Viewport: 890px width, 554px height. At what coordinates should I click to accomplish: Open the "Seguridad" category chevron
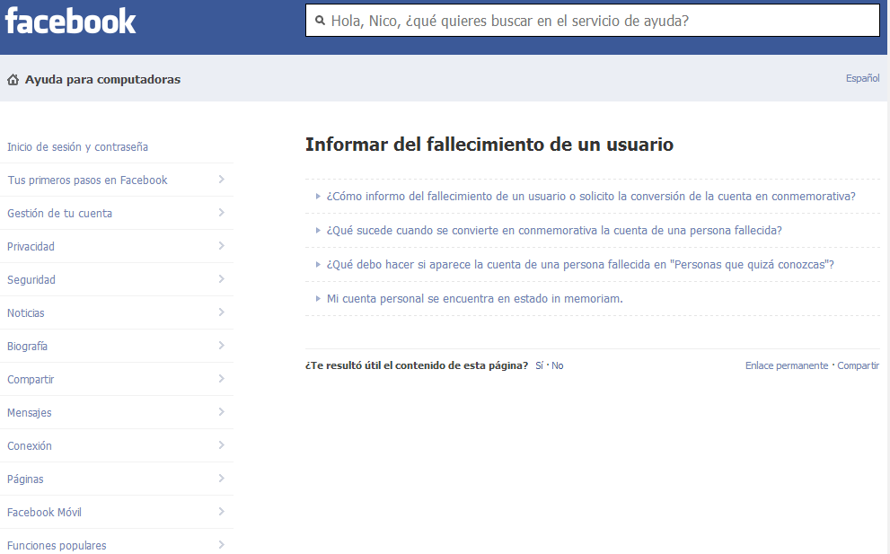pyautogui.click(x=220, y=279)
